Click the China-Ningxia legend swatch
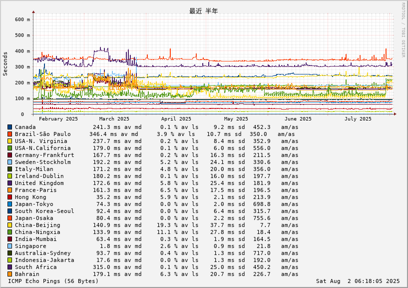 pyautogui.click(x=9, y=232)
